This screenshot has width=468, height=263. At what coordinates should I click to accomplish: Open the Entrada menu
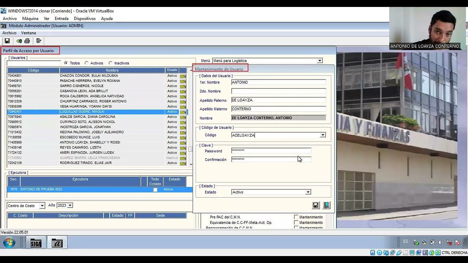point(61,18)
